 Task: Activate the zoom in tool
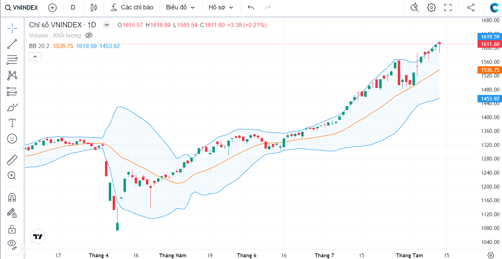[x=12, y=176]
